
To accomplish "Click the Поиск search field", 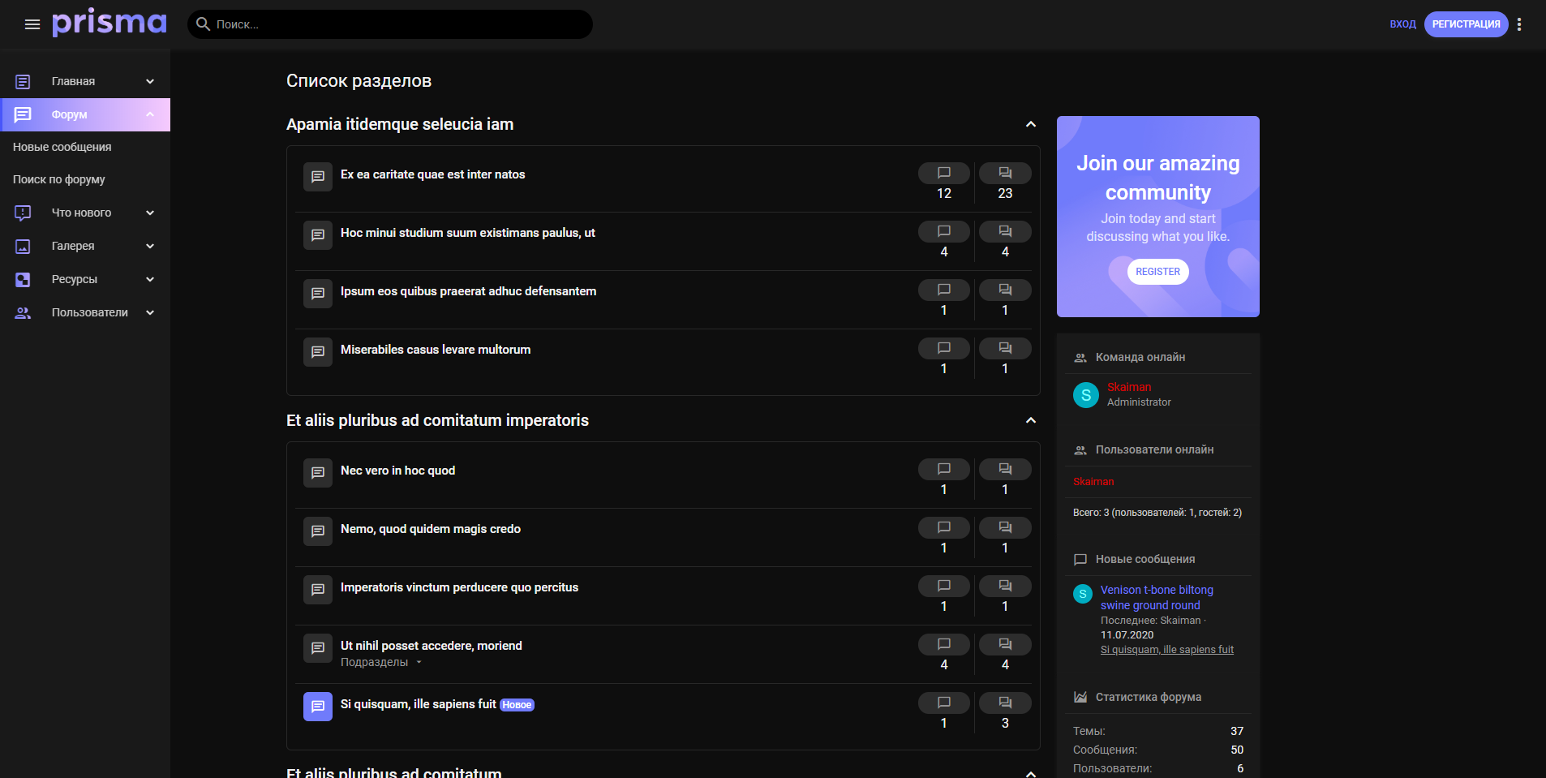I will pos(397,24).
